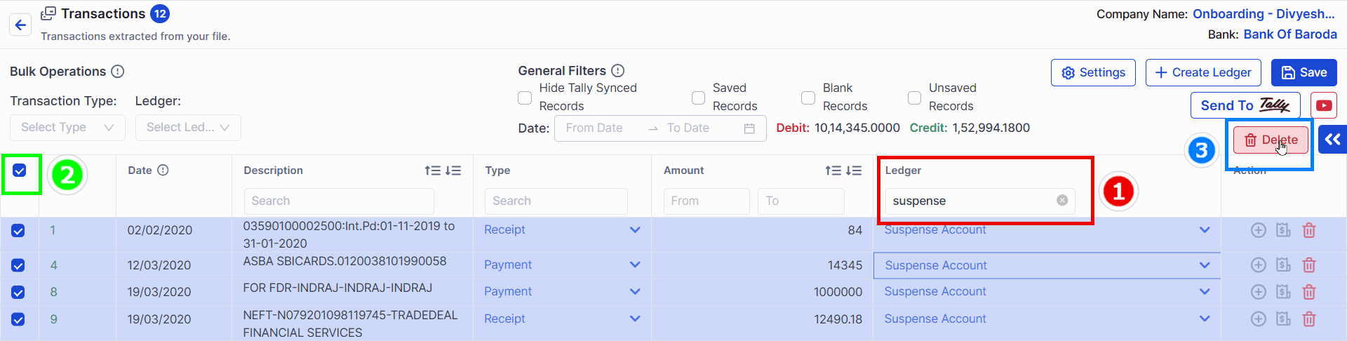Open invoice details icon for row 1
The width and height of the screenshot is (1347, 341).
[x=1283, y=229]
